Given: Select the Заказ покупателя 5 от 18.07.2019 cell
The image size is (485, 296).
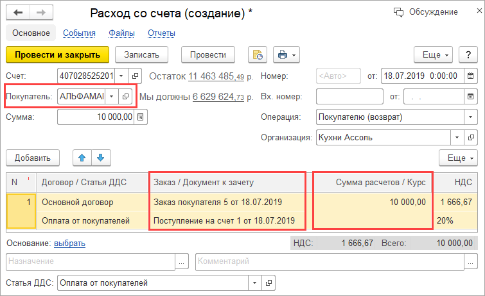Looking at the screenshot, I should (227, 202).
